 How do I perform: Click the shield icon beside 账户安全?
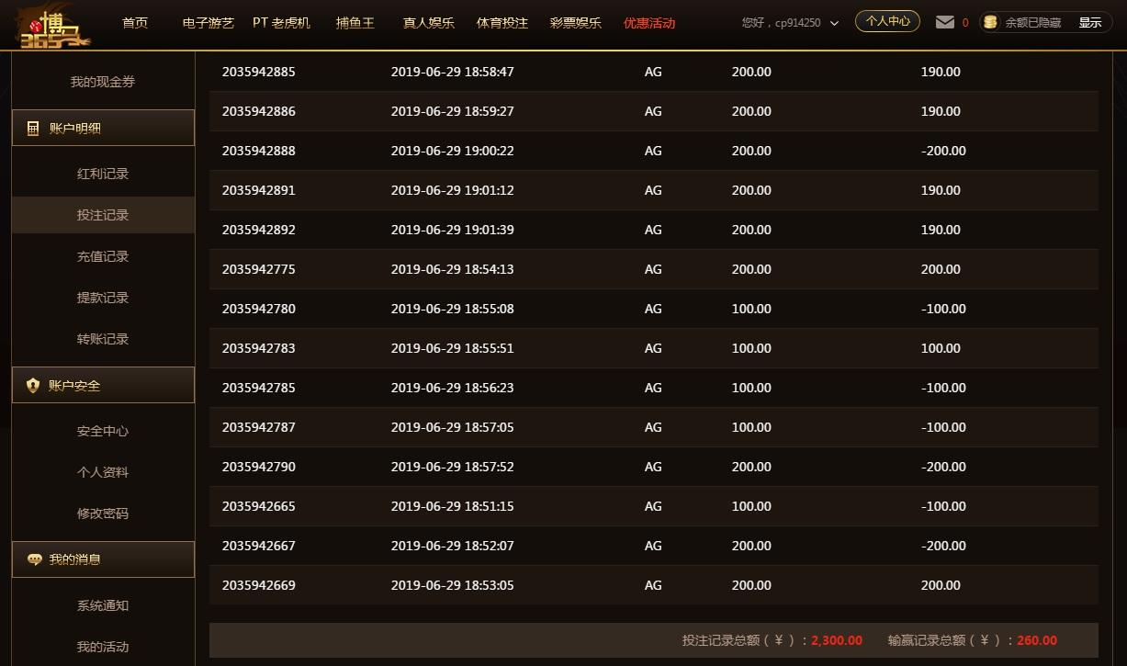33,385
